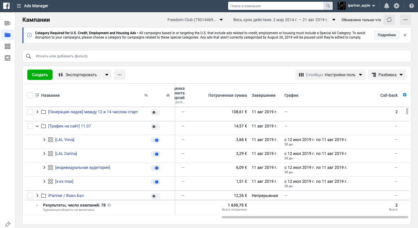
Task: Tick the select-all checkbox in header
Action: point(30,95)
